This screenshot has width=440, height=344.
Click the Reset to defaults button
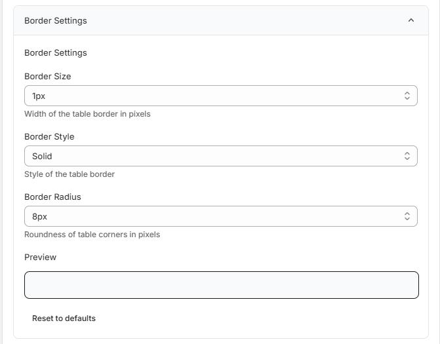click(x=64, y=318)
